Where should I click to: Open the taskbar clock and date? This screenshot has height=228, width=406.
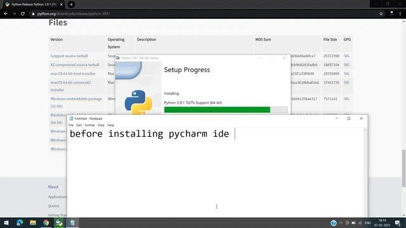[x=382, y=223]
